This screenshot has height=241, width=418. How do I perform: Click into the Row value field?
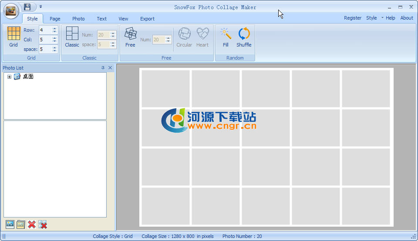(x=45, y=30)
